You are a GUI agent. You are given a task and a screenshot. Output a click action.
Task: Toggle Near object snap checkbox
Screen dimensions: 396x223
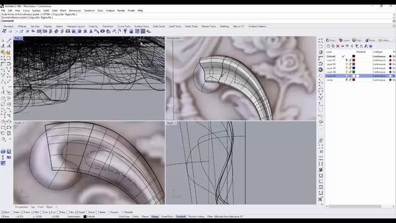click(12, 212)
